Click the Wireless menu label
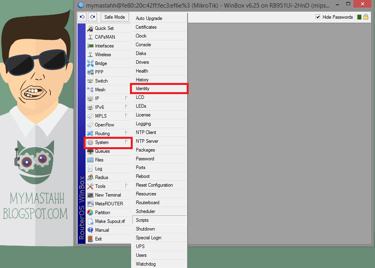The image size is (375, 268). 103,55
